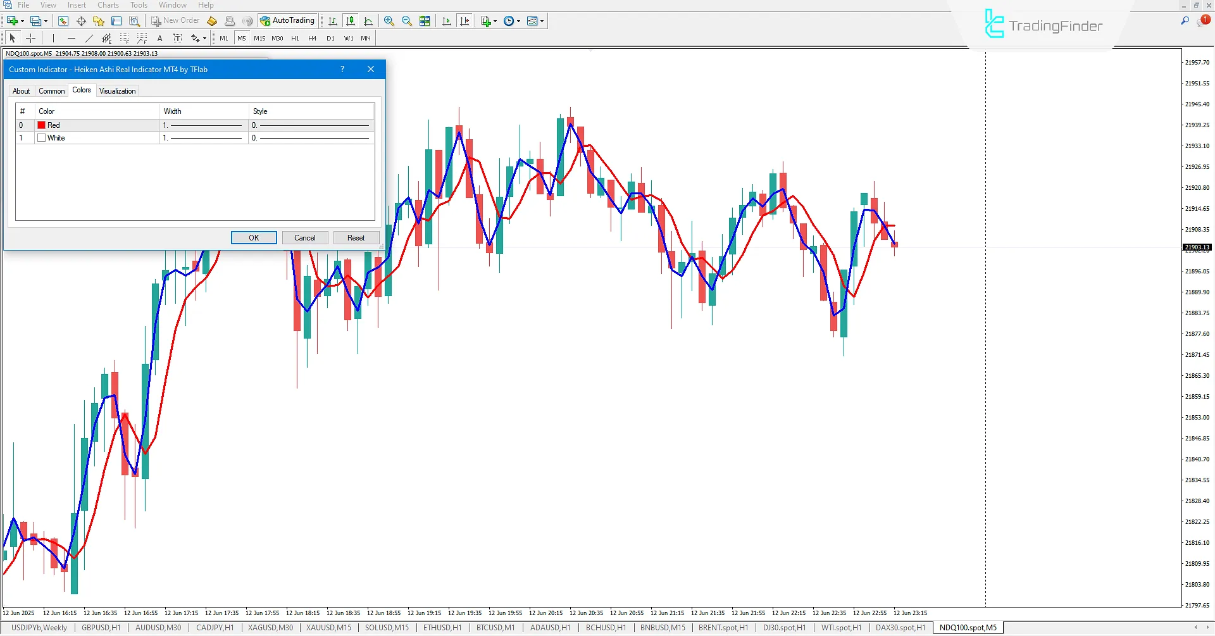The width and height of the screenshot is (1215, 636).
Task: Toggle the Chart Shift button
Action: (x=465, y=20)
